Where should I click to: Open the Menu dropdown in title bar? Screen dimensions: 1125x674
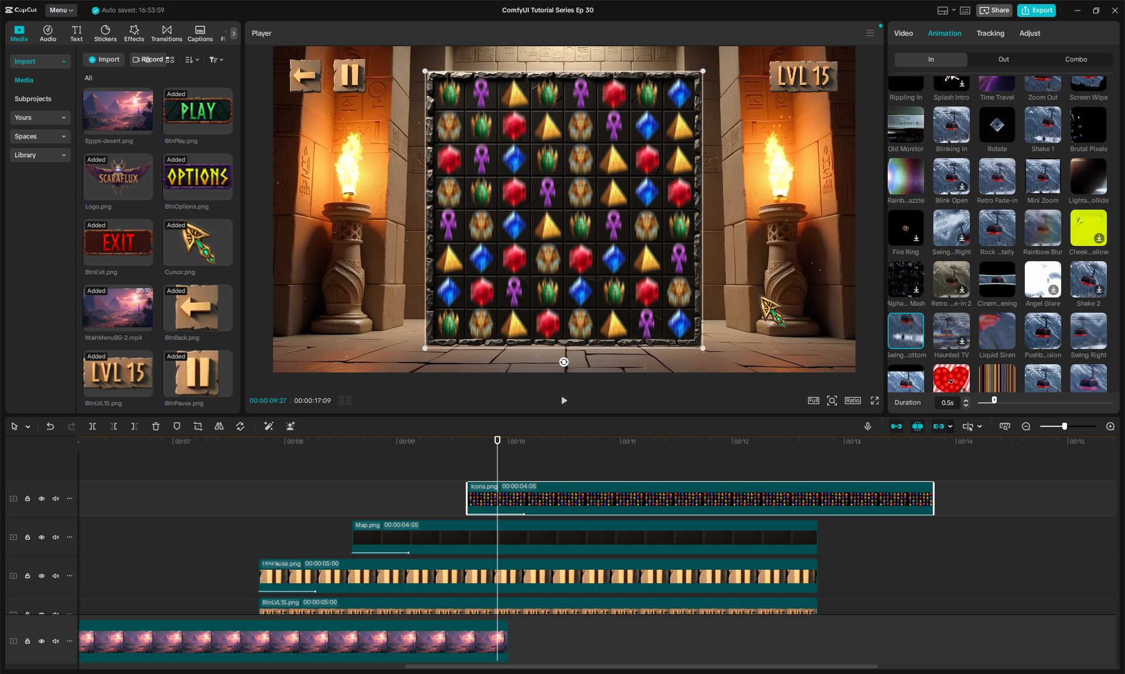(61, 10)
